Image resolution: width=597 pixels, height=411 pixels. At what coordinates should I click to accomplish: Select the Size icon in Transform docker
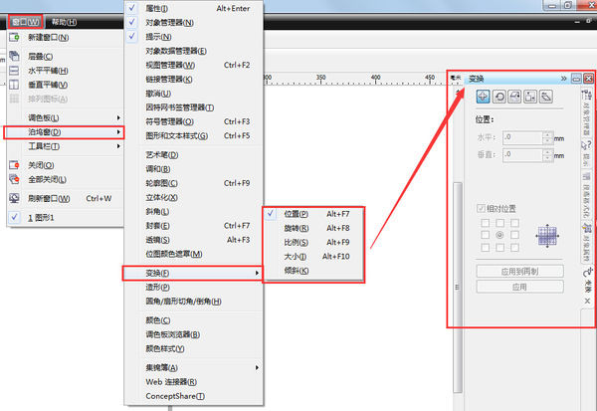[x=530, y=97]
